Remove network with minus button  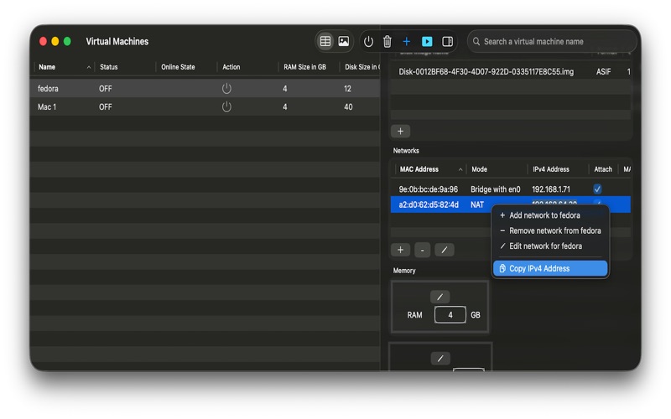click(423, 250)
